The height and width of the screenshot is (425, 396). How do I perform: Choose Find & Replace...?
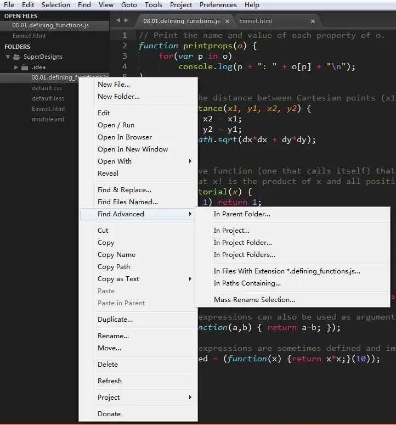[138, 190]
